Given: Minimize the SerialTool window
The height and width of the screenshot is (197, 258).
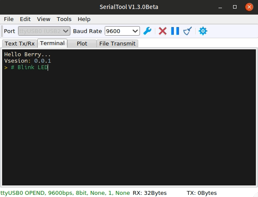Looking at the screenshot, I should pyautogui.click(x=220, y=7).
